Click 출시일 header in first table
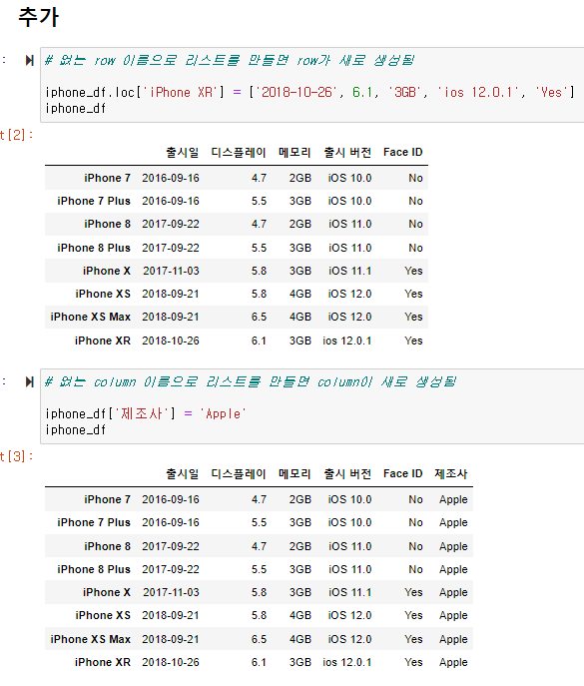The image size is (584, 686). click(x=183, y=152)
